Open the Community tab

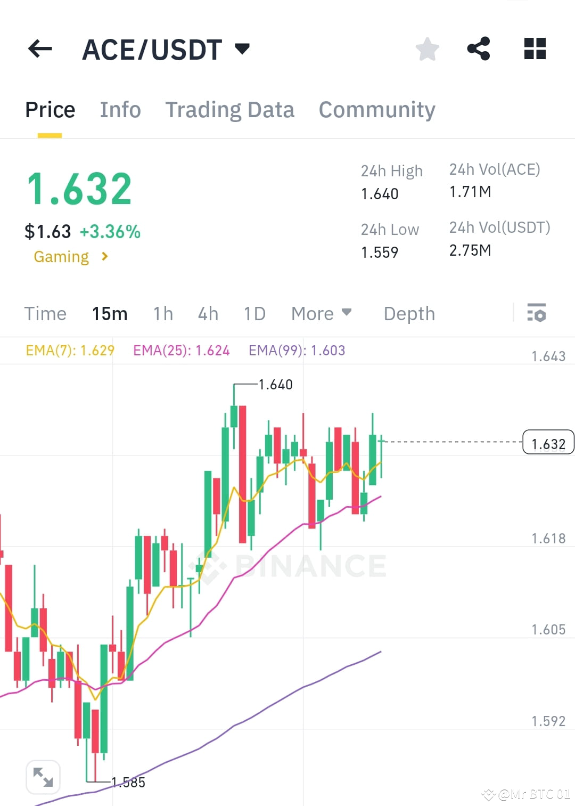[x=376, y=109]
